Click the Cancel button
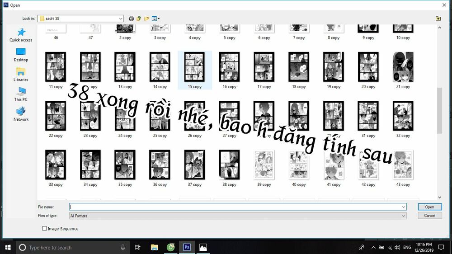This screenshot has width=452, height=254. (x=429, y=216)
